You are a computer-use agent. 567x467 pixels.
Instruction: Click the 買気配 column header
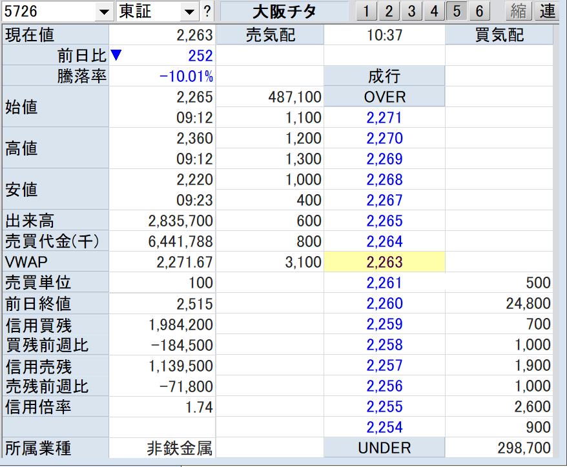coord(499,35)
